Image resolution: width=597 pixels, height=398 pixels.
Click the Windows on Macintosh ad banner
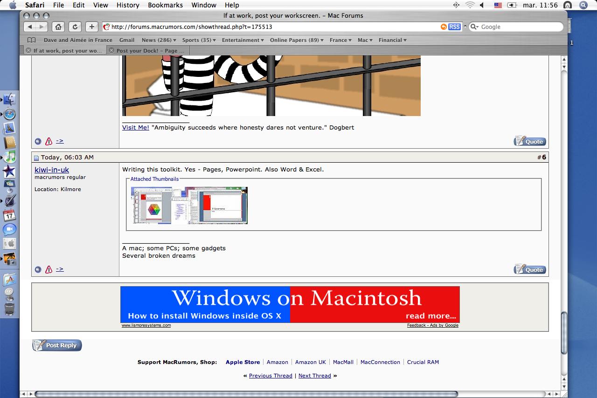(x=290, y=304)
